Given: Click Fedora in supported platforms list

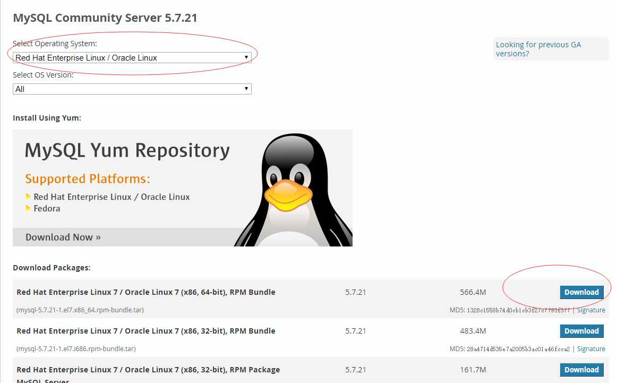Looking at the screenshot, I should [x=47, y=209].
